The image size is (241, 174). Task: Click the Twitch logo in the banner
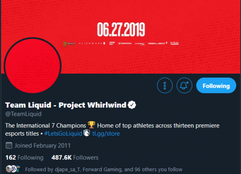coord(174,43)
